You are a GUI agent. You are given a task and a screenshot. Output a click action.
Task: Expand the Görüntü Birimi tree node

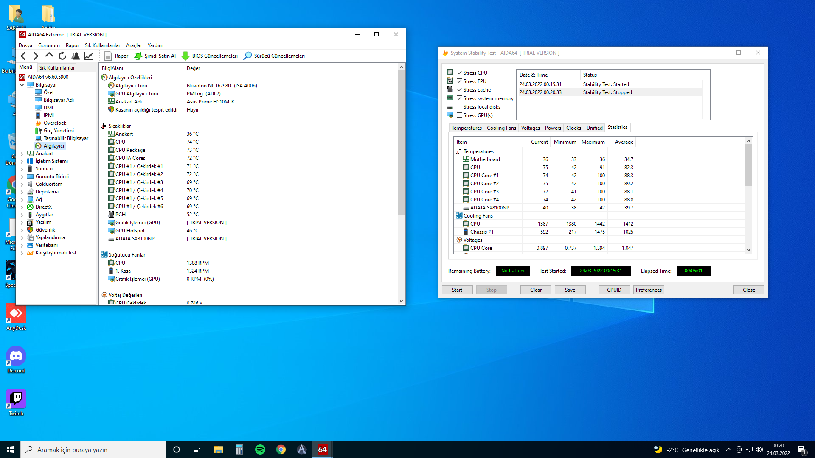tap(22, 176)
